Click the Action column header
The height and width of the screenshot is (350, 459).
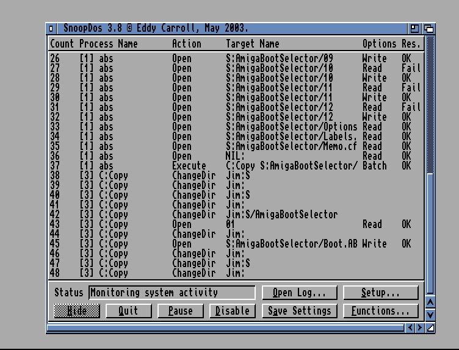187,44
